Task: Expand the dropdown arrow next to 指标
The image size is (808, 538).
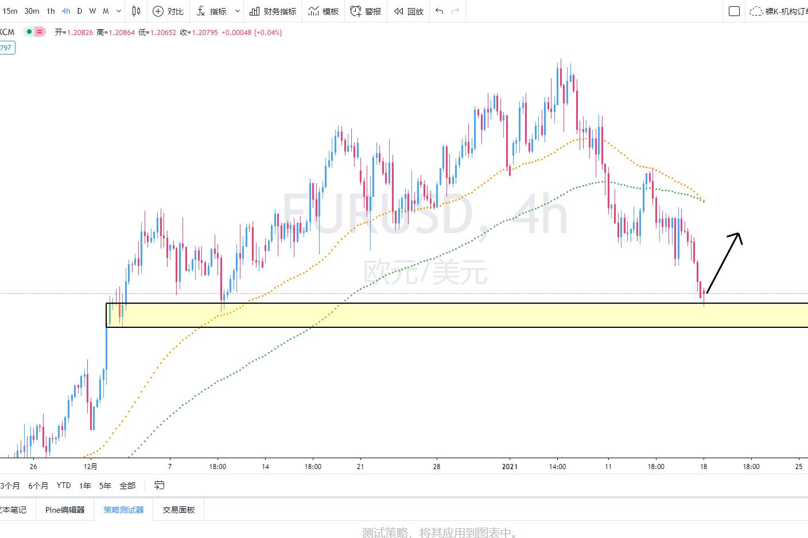Action: 238,11
